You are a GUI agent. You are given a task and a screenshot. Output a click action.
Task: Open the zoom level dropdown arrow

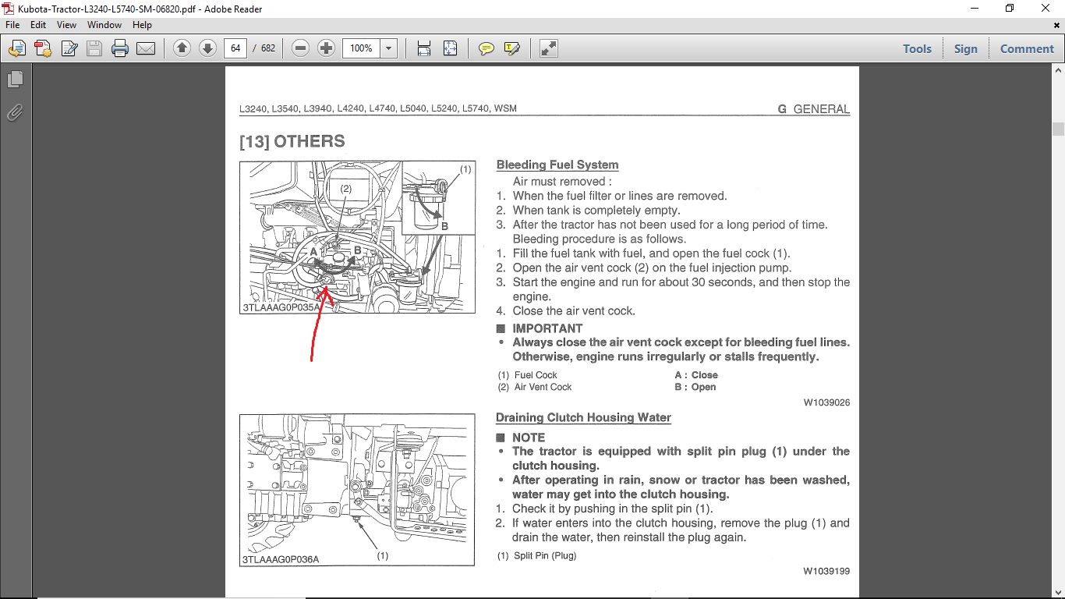(388, 48)
